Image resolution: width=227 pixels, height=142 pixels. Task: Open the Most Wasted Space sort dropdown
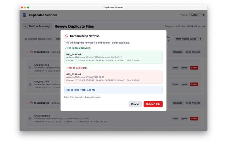[x=188, y=39]
